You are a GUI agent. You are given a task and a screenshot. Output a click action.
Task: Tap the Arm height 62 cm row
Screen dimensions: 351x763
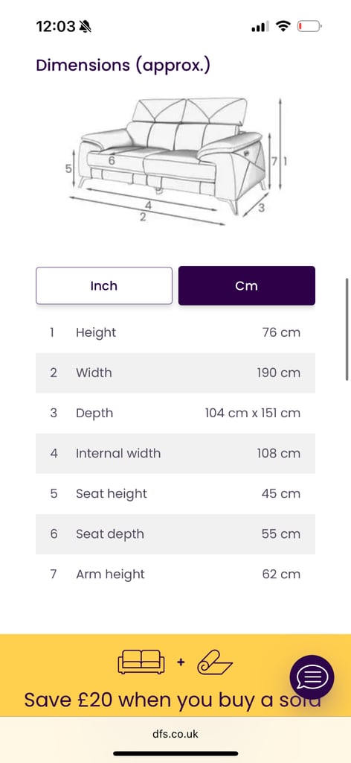[175, 574]
